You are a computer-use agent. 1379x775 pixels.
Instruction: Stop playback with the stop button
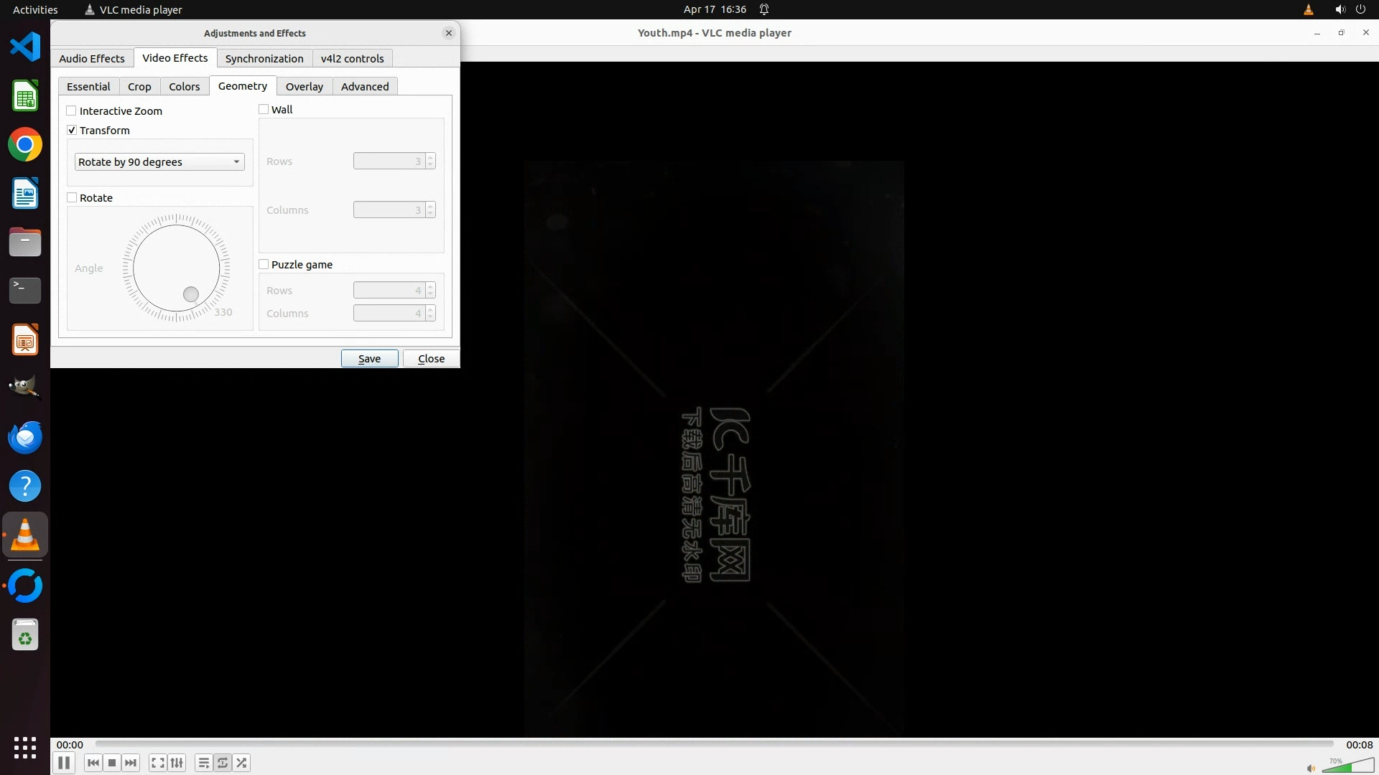pyautogui.click(x=112, y=763)
